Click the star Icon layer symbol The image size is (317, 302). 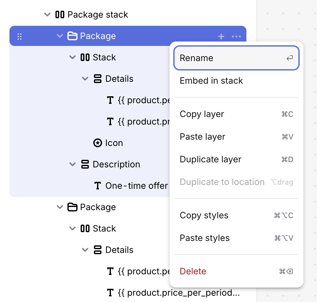click(x=98, y=143)
